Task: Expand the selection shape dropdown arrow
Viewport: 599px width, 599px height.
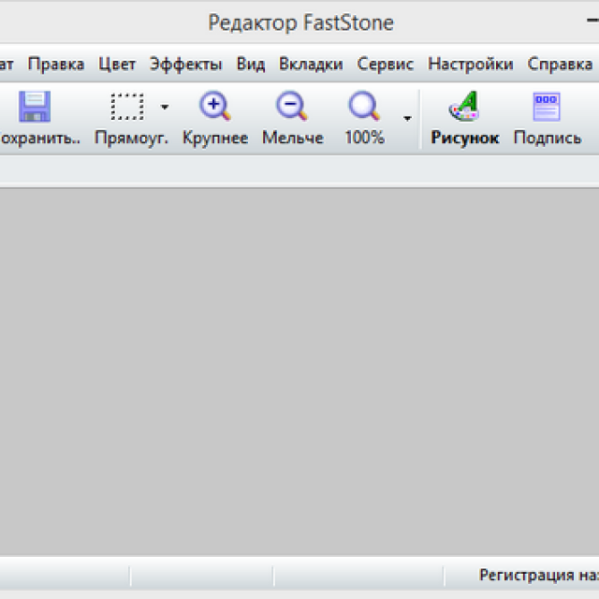Action: pos(165,108)
